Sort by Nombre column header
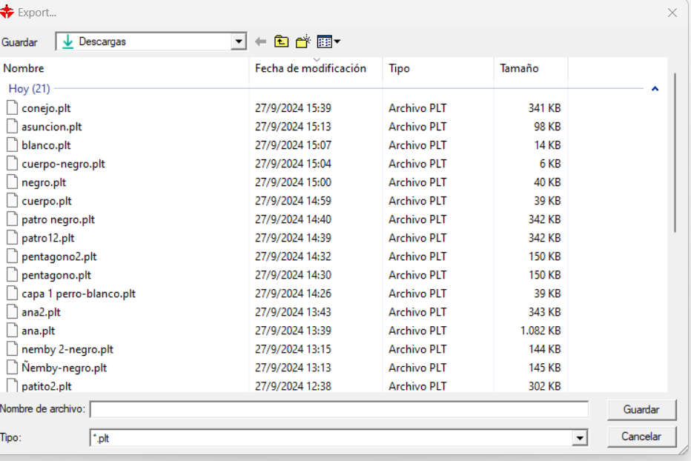The width and height of the screenshot is (691, 461). click(x=24, y=68)
